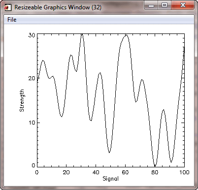The height and width of the screenshot is (190, 198).
Task: Click the x-axis tick label '60'
Action: point(125,172)
